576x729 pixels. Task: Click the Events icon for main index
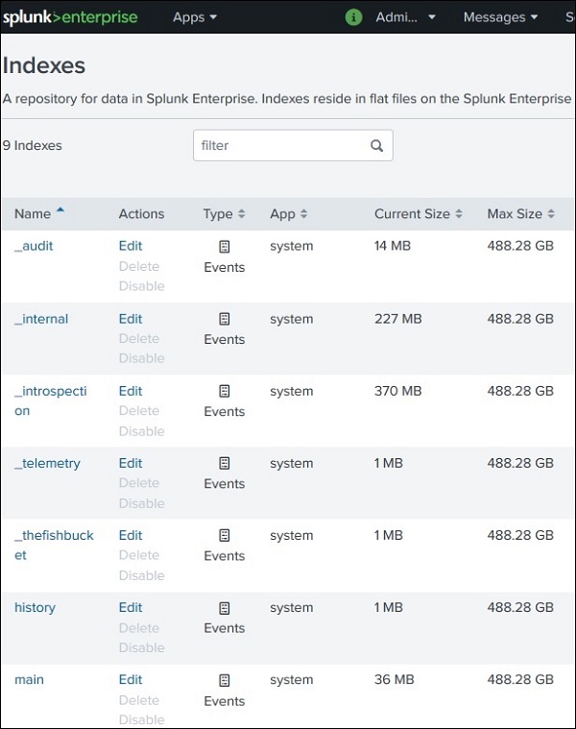pyautogui.click(x=225, y=680)
